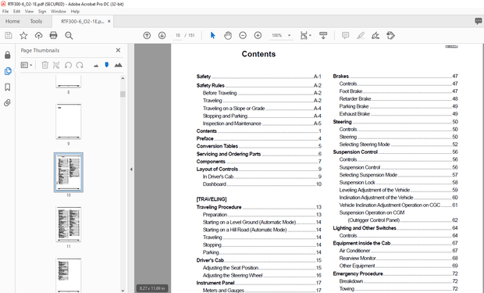Close the Page Thumbnails panel

(x=118, y=50)
